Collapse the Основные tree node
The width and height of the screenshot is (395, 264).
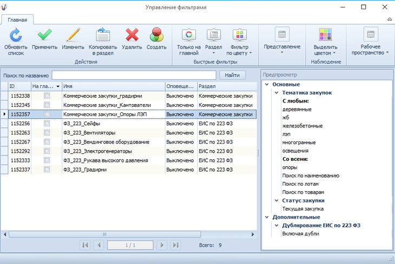[x=267, y=84]
